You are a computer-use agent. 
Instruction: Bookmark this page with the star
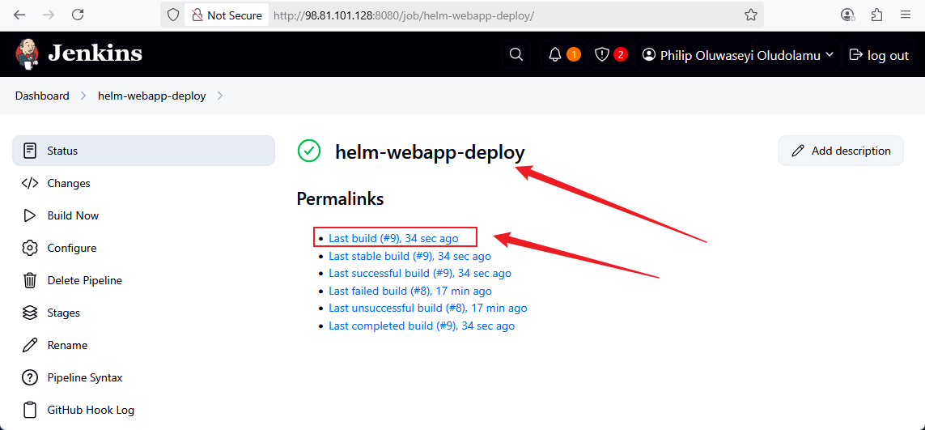tap(750, 15)
